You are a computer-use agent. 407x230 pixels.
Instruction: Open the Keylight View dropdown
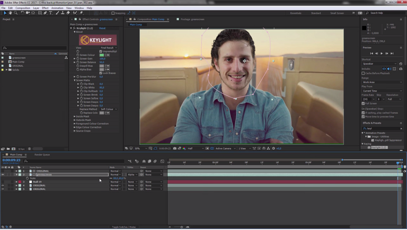[109, 48]
